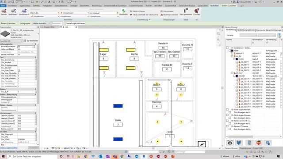Viewport: 283px width, 159px height.
Task: Check the NSHV/F-7 row checkbox
Action: coord(232,53)
